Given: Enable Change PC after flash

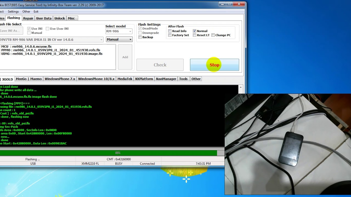Looking at the screenshot, I should click(x=213, y=35).
